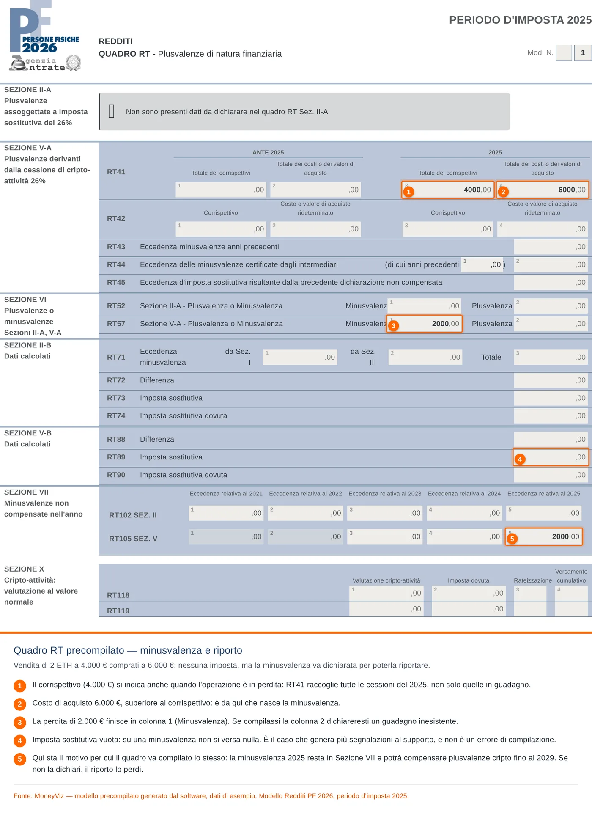Click RT105 Sez. V Eccedenza 2022 field
This screenshot has width=592, height=817.
pos(306,536)
